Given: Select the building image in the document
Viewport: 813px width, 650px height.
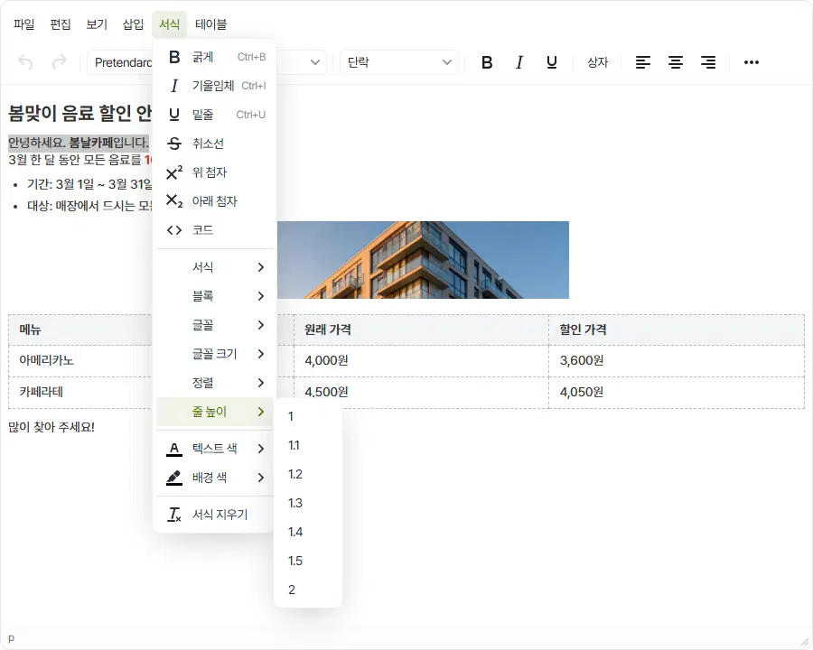Looking at the screenshot, I should 423,260.
